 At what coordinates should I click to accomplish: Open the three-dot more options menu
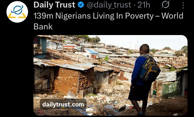tap(183, 5)
